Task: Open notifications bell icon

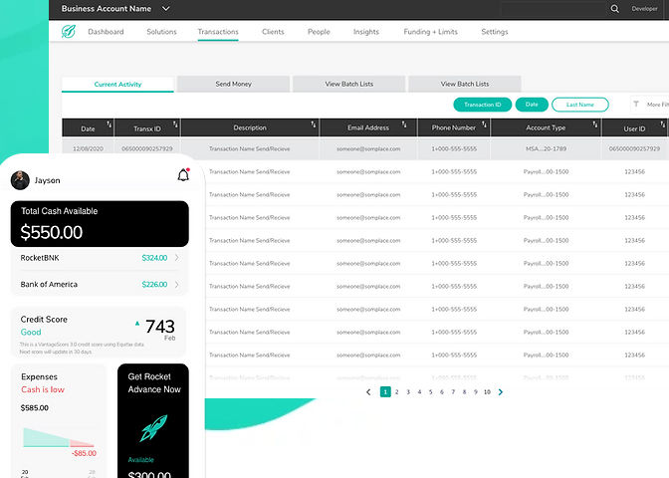Action: [x=183, y=175]
